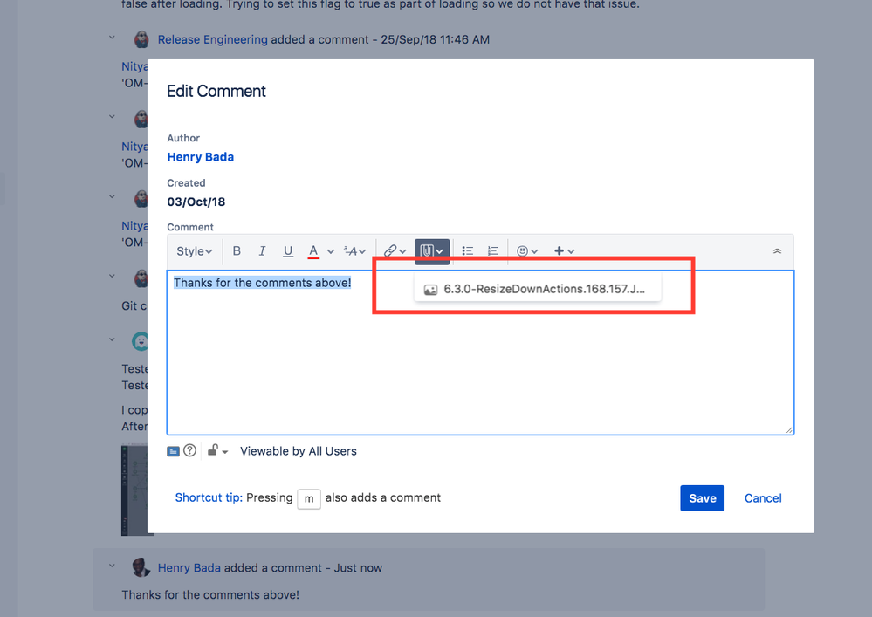Open the Release Engineering profile link
Image resolution: width=872 pixels, height=617 pixels.
click(x=212, y=39)
